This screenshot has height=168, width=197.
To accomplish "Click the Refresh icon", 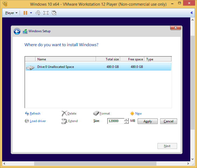I will (x=27, y=114).
